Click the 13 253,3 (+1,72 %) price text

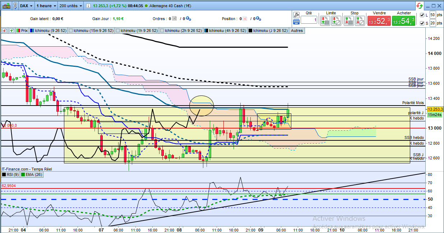[x=111, y=6]
